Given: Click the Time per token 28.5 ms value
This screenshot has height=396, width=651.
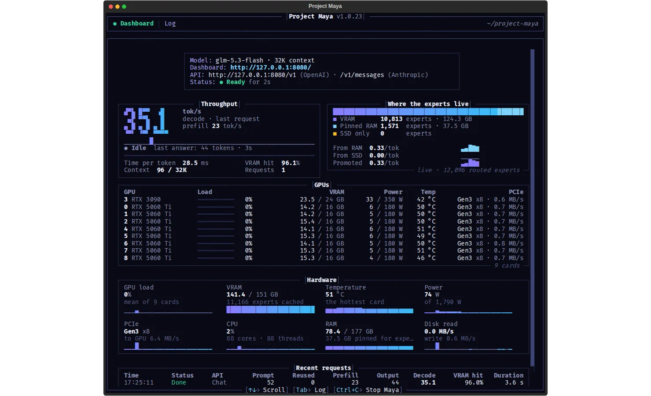Looking at the screenshot, I should (x=195, y=163).
